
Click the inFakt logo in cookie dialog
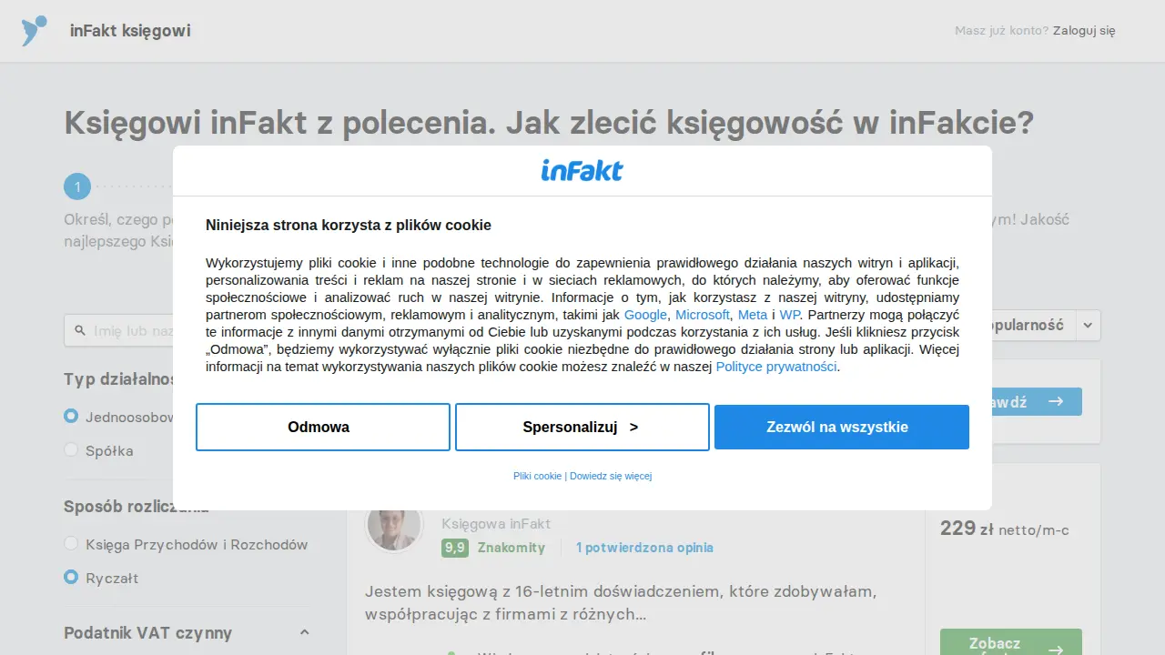coord(582,170)
